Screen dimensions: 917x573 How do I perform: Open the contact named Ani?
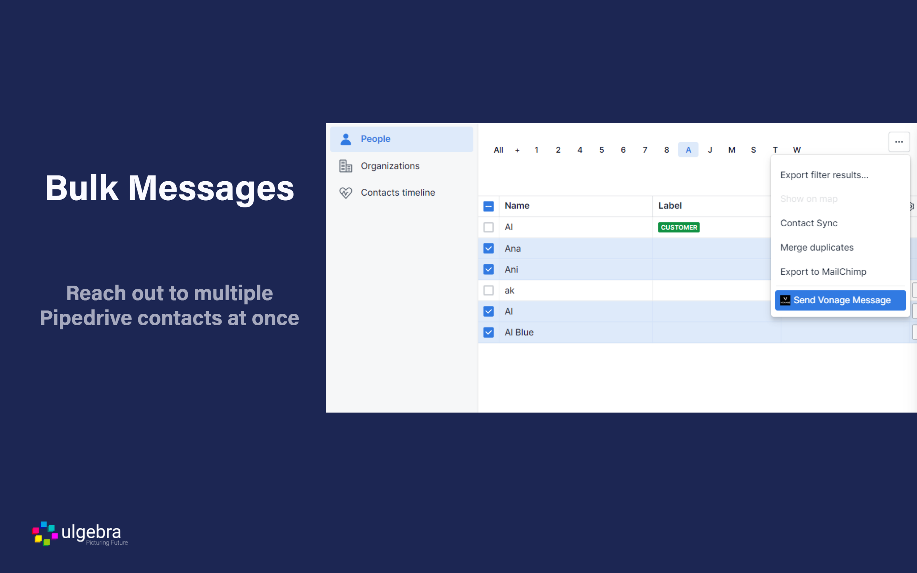point(511,269)
